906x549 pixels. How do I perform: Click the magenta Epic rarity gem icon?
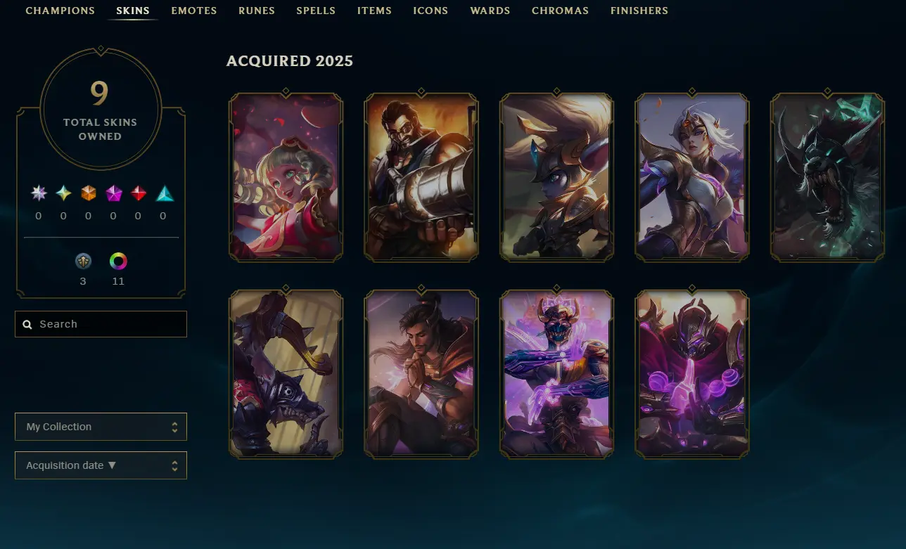[113, 193]
